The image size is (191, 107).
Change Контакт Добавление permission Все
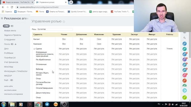(x=81, y=39)
